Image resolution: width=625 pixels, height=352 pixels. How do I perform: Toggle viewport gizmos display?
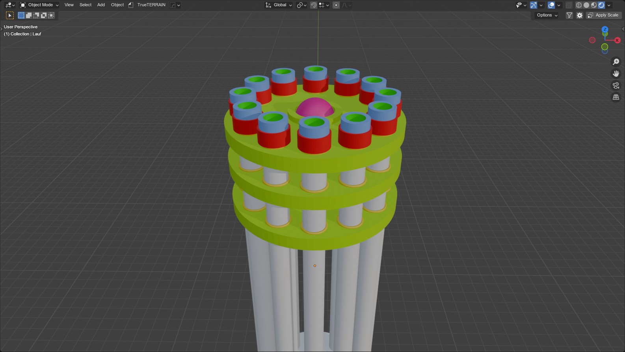tap(534, 5)
